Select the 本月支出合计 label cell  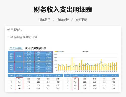click(x=11, y=68)
